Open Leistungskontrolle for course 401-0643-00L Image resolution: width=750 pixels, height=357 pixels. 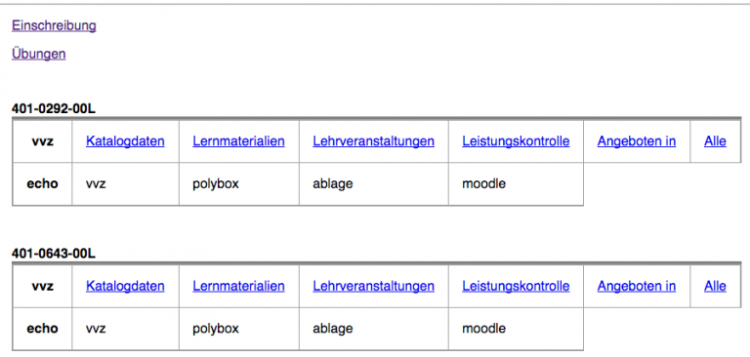pyautogui.click(x=516, y=286)
